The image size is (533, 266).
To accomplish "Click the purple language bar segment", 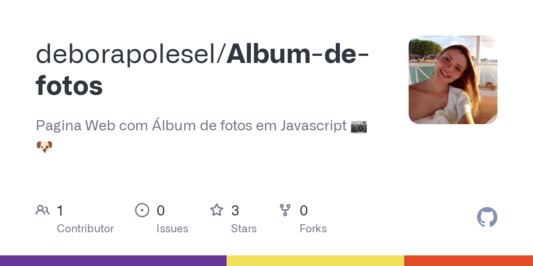I will pyautogui.click(x=113, y=261).
